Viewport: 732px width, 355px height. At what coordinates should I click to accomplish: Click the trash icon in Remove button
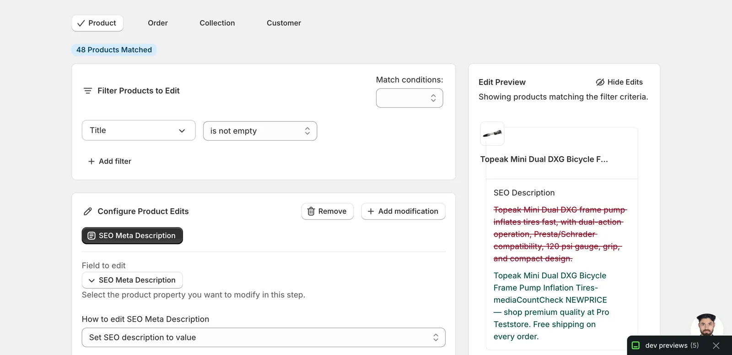click(311, 212)
